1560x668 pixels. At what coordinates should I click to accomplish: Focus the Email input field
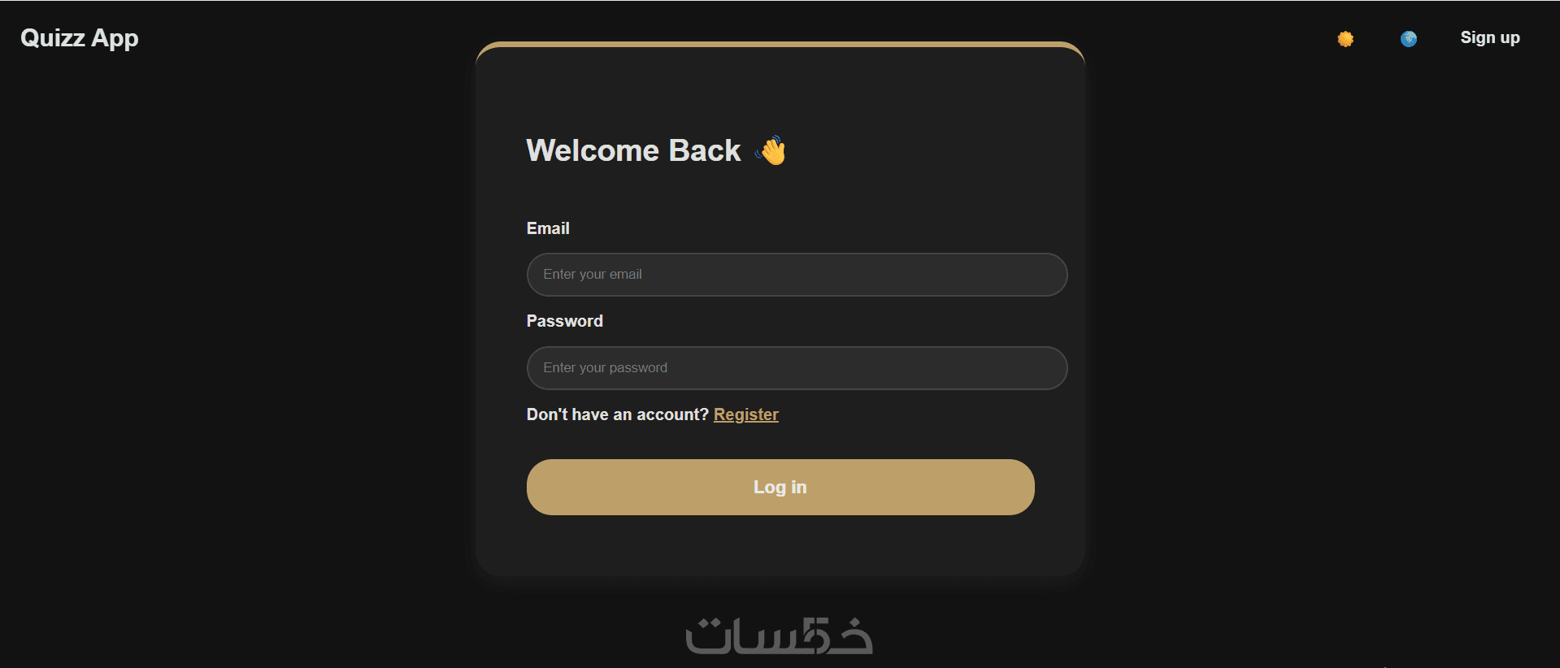[797, 275]
